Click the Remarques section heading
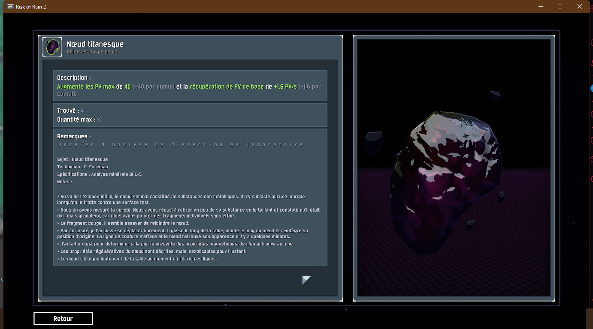 point(74,136)
